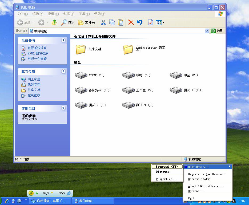Open the Search (搜索) pane
Screen dimensions: 249x205
(x=68, y=22)
